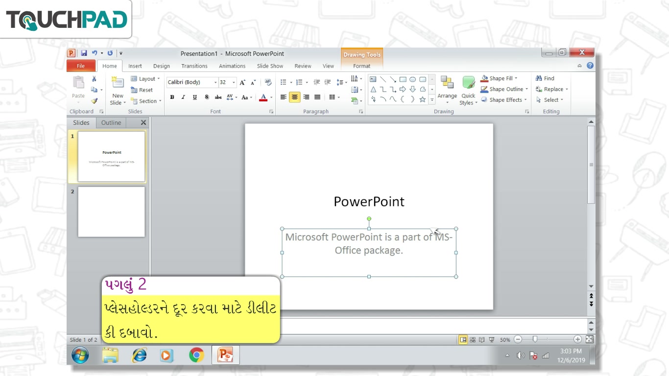
Task: Click the Format Painter brush icon
Action: click(x=94, y=101)
